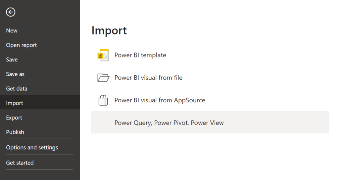The image size is (339, 180).
Task: Select Power BI visual from AppSource text
Action: pos(160,100)
